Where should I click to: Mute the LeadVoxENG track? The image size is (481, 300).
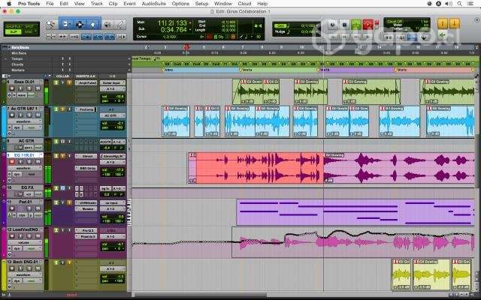pos(38,236)
